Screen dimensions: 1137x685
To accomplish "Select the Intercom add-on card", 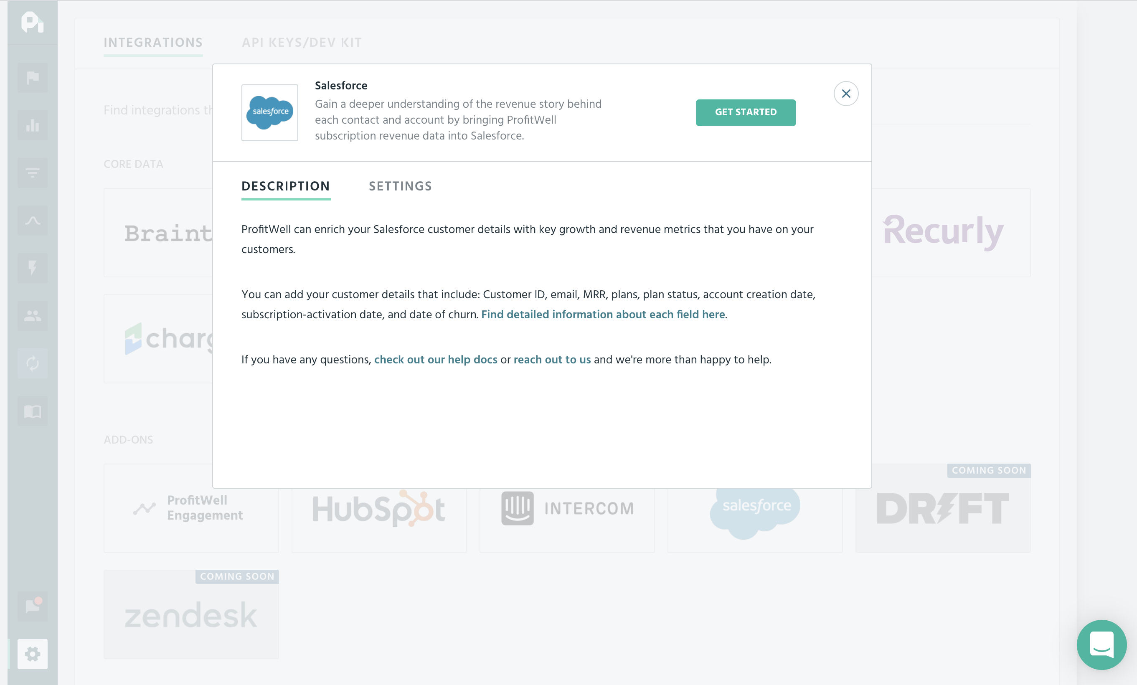I will coord(567,520).
